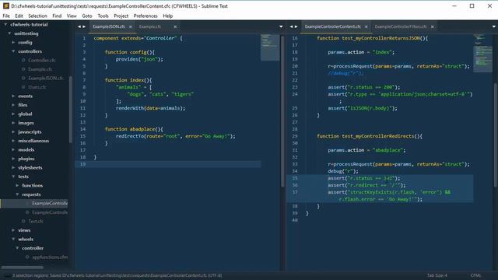The image size is (498, 280).
Task: Open appfunctions.cfm in the sidebar
Action: 50,257
